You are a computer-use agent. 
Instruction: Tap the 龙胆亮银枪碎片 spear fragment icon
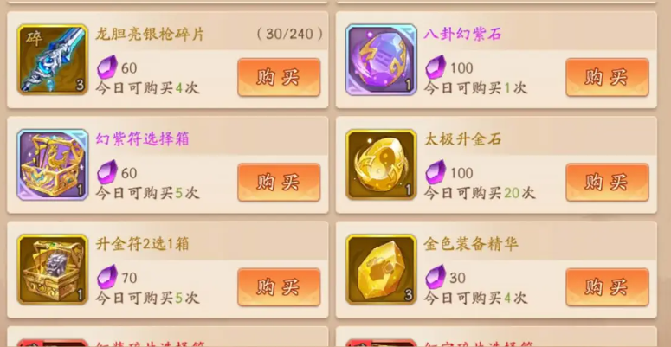coord(53,60)
